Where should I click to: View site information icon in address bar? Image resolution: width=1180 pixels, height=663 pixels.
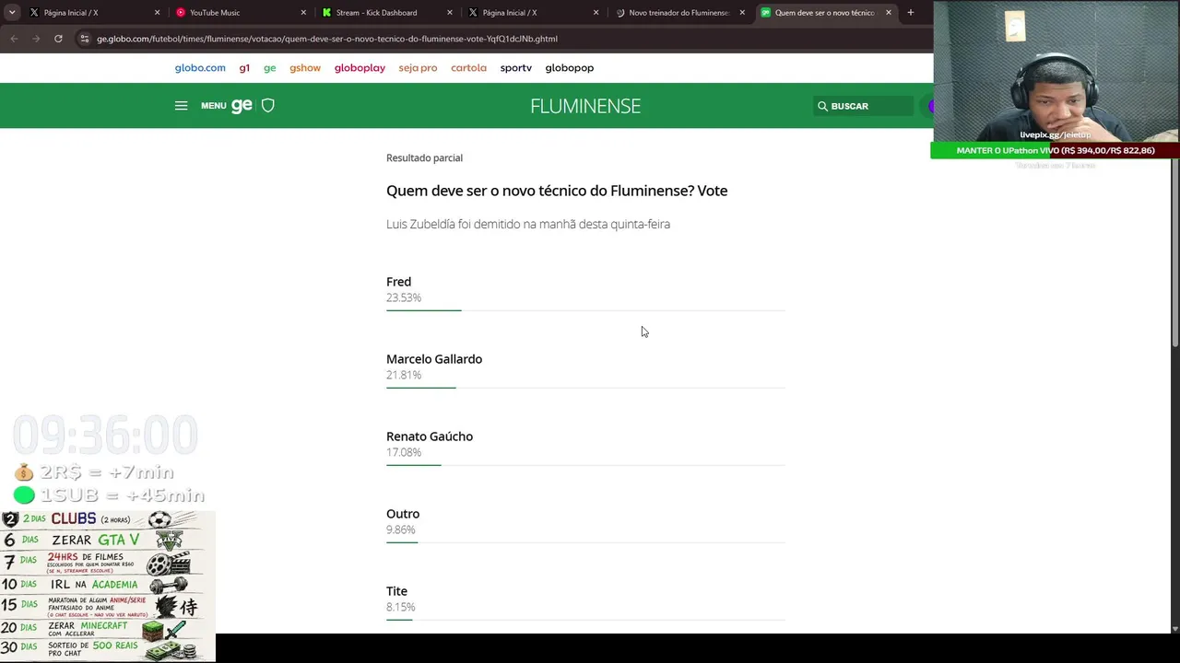tap(85, 39)
